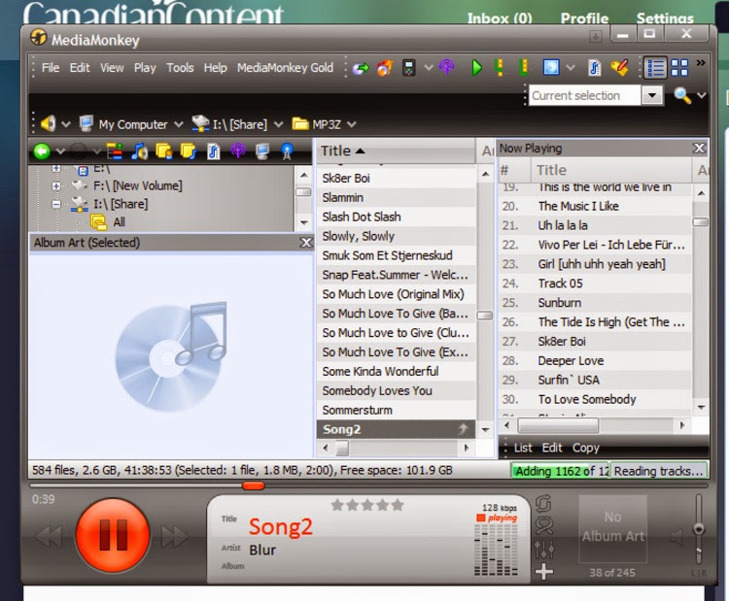Open the Tools menu
729x601 pixels.
pyautogui.click(x=180, y=68)
